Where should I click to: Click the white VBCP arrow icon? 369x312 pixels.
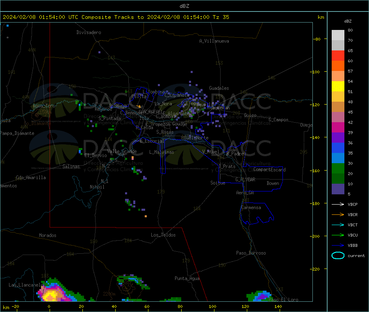pos(338,204)
